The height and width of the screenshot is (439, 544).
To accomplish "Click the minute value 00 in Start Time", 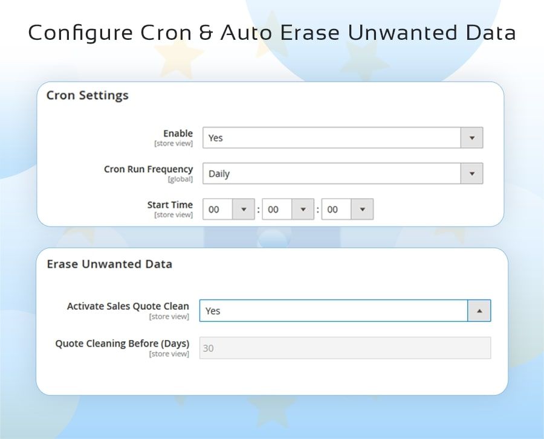I will click(274, 210).
